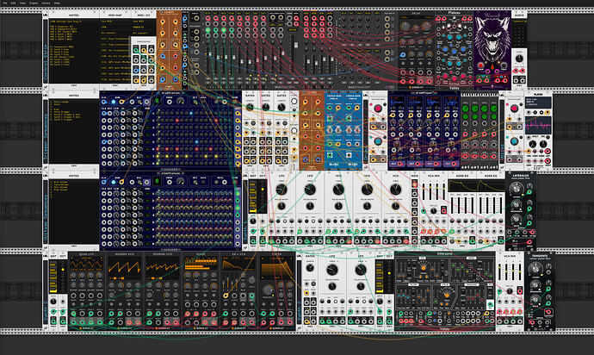Click the second LFO's FREQ knob in row three
Image resolution: width=594 pixels, height=355 pixels.
(310, 190)
